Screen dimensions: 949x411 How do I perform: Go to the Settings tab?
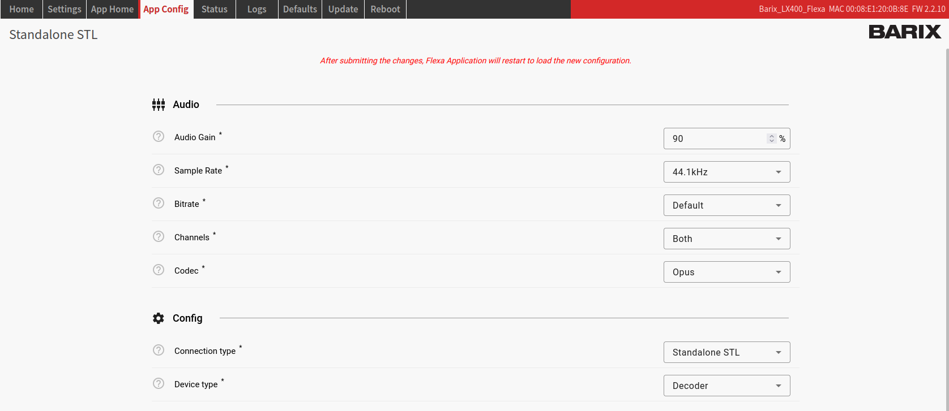64,9
